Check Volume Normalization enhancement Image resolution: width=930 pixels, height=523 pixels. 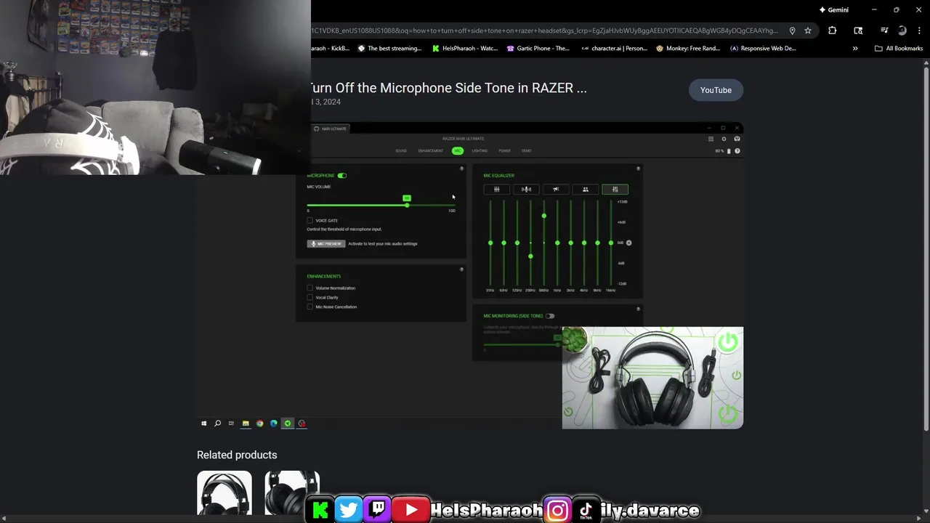[x=310, y=288]
